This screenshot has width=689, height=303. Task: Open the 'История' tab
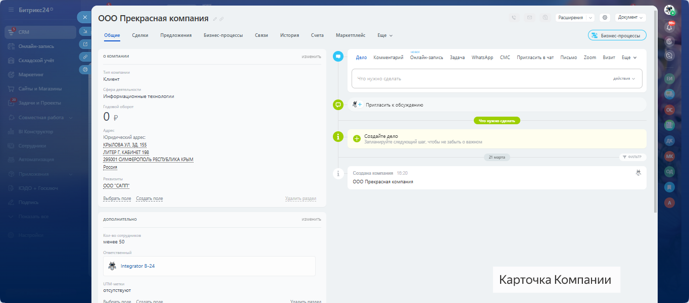click(x=289, y=35)
